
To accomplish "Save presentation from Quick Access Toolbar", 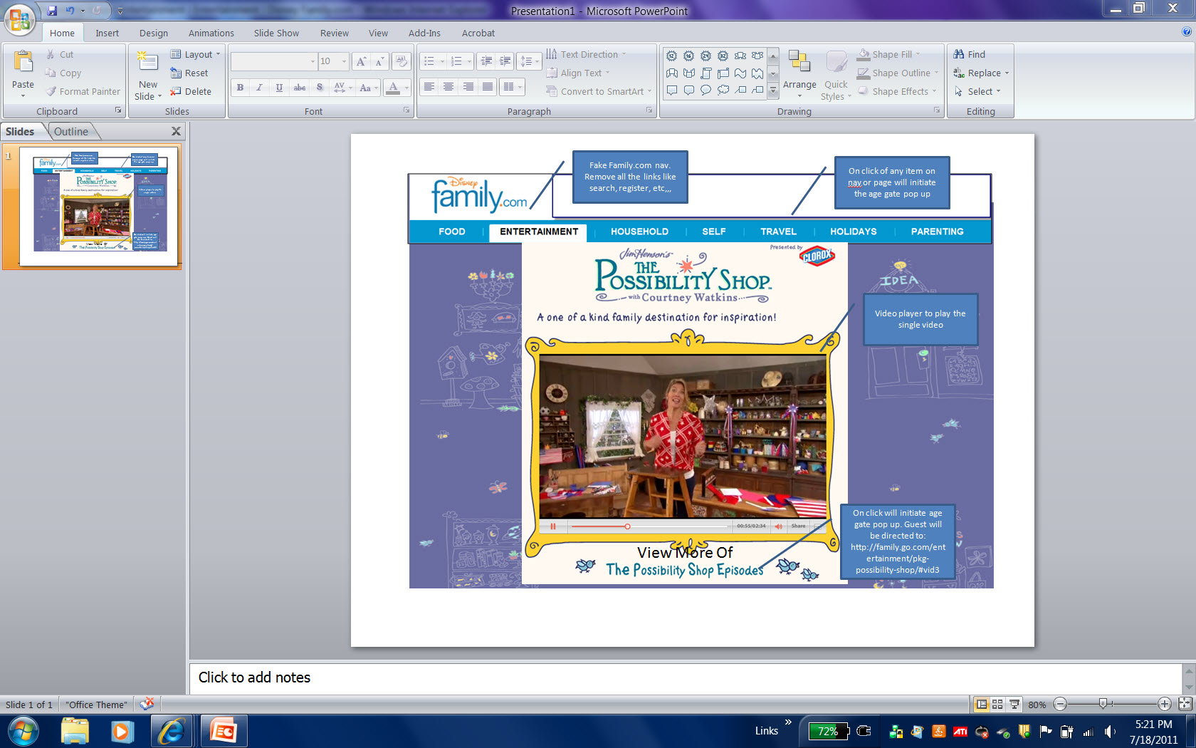I will (x=51, y=11).
